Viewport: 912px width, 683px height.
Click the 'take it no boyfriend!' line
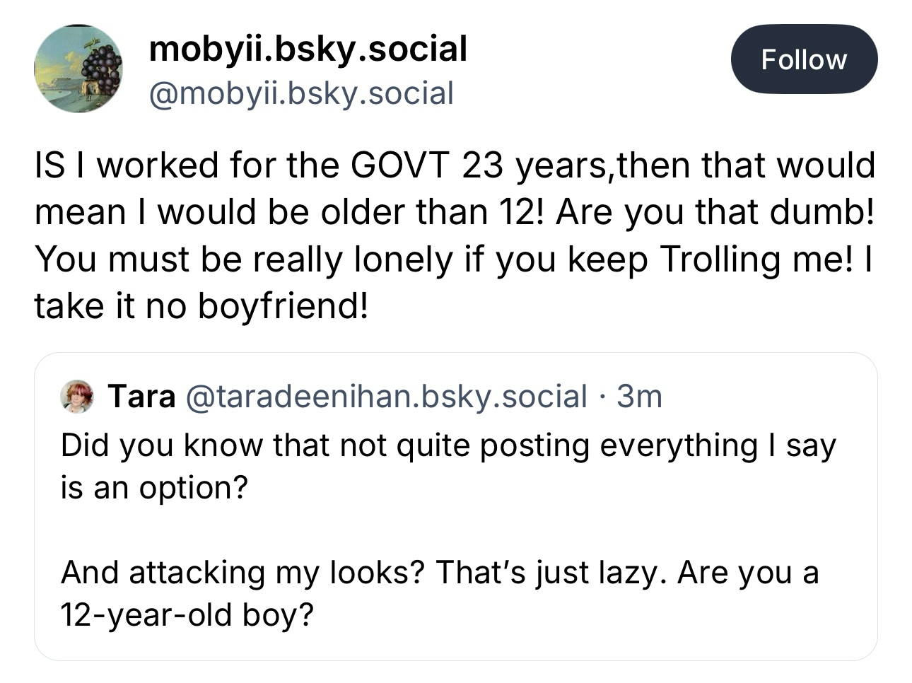pyautogui.click(x=201, y=305)
